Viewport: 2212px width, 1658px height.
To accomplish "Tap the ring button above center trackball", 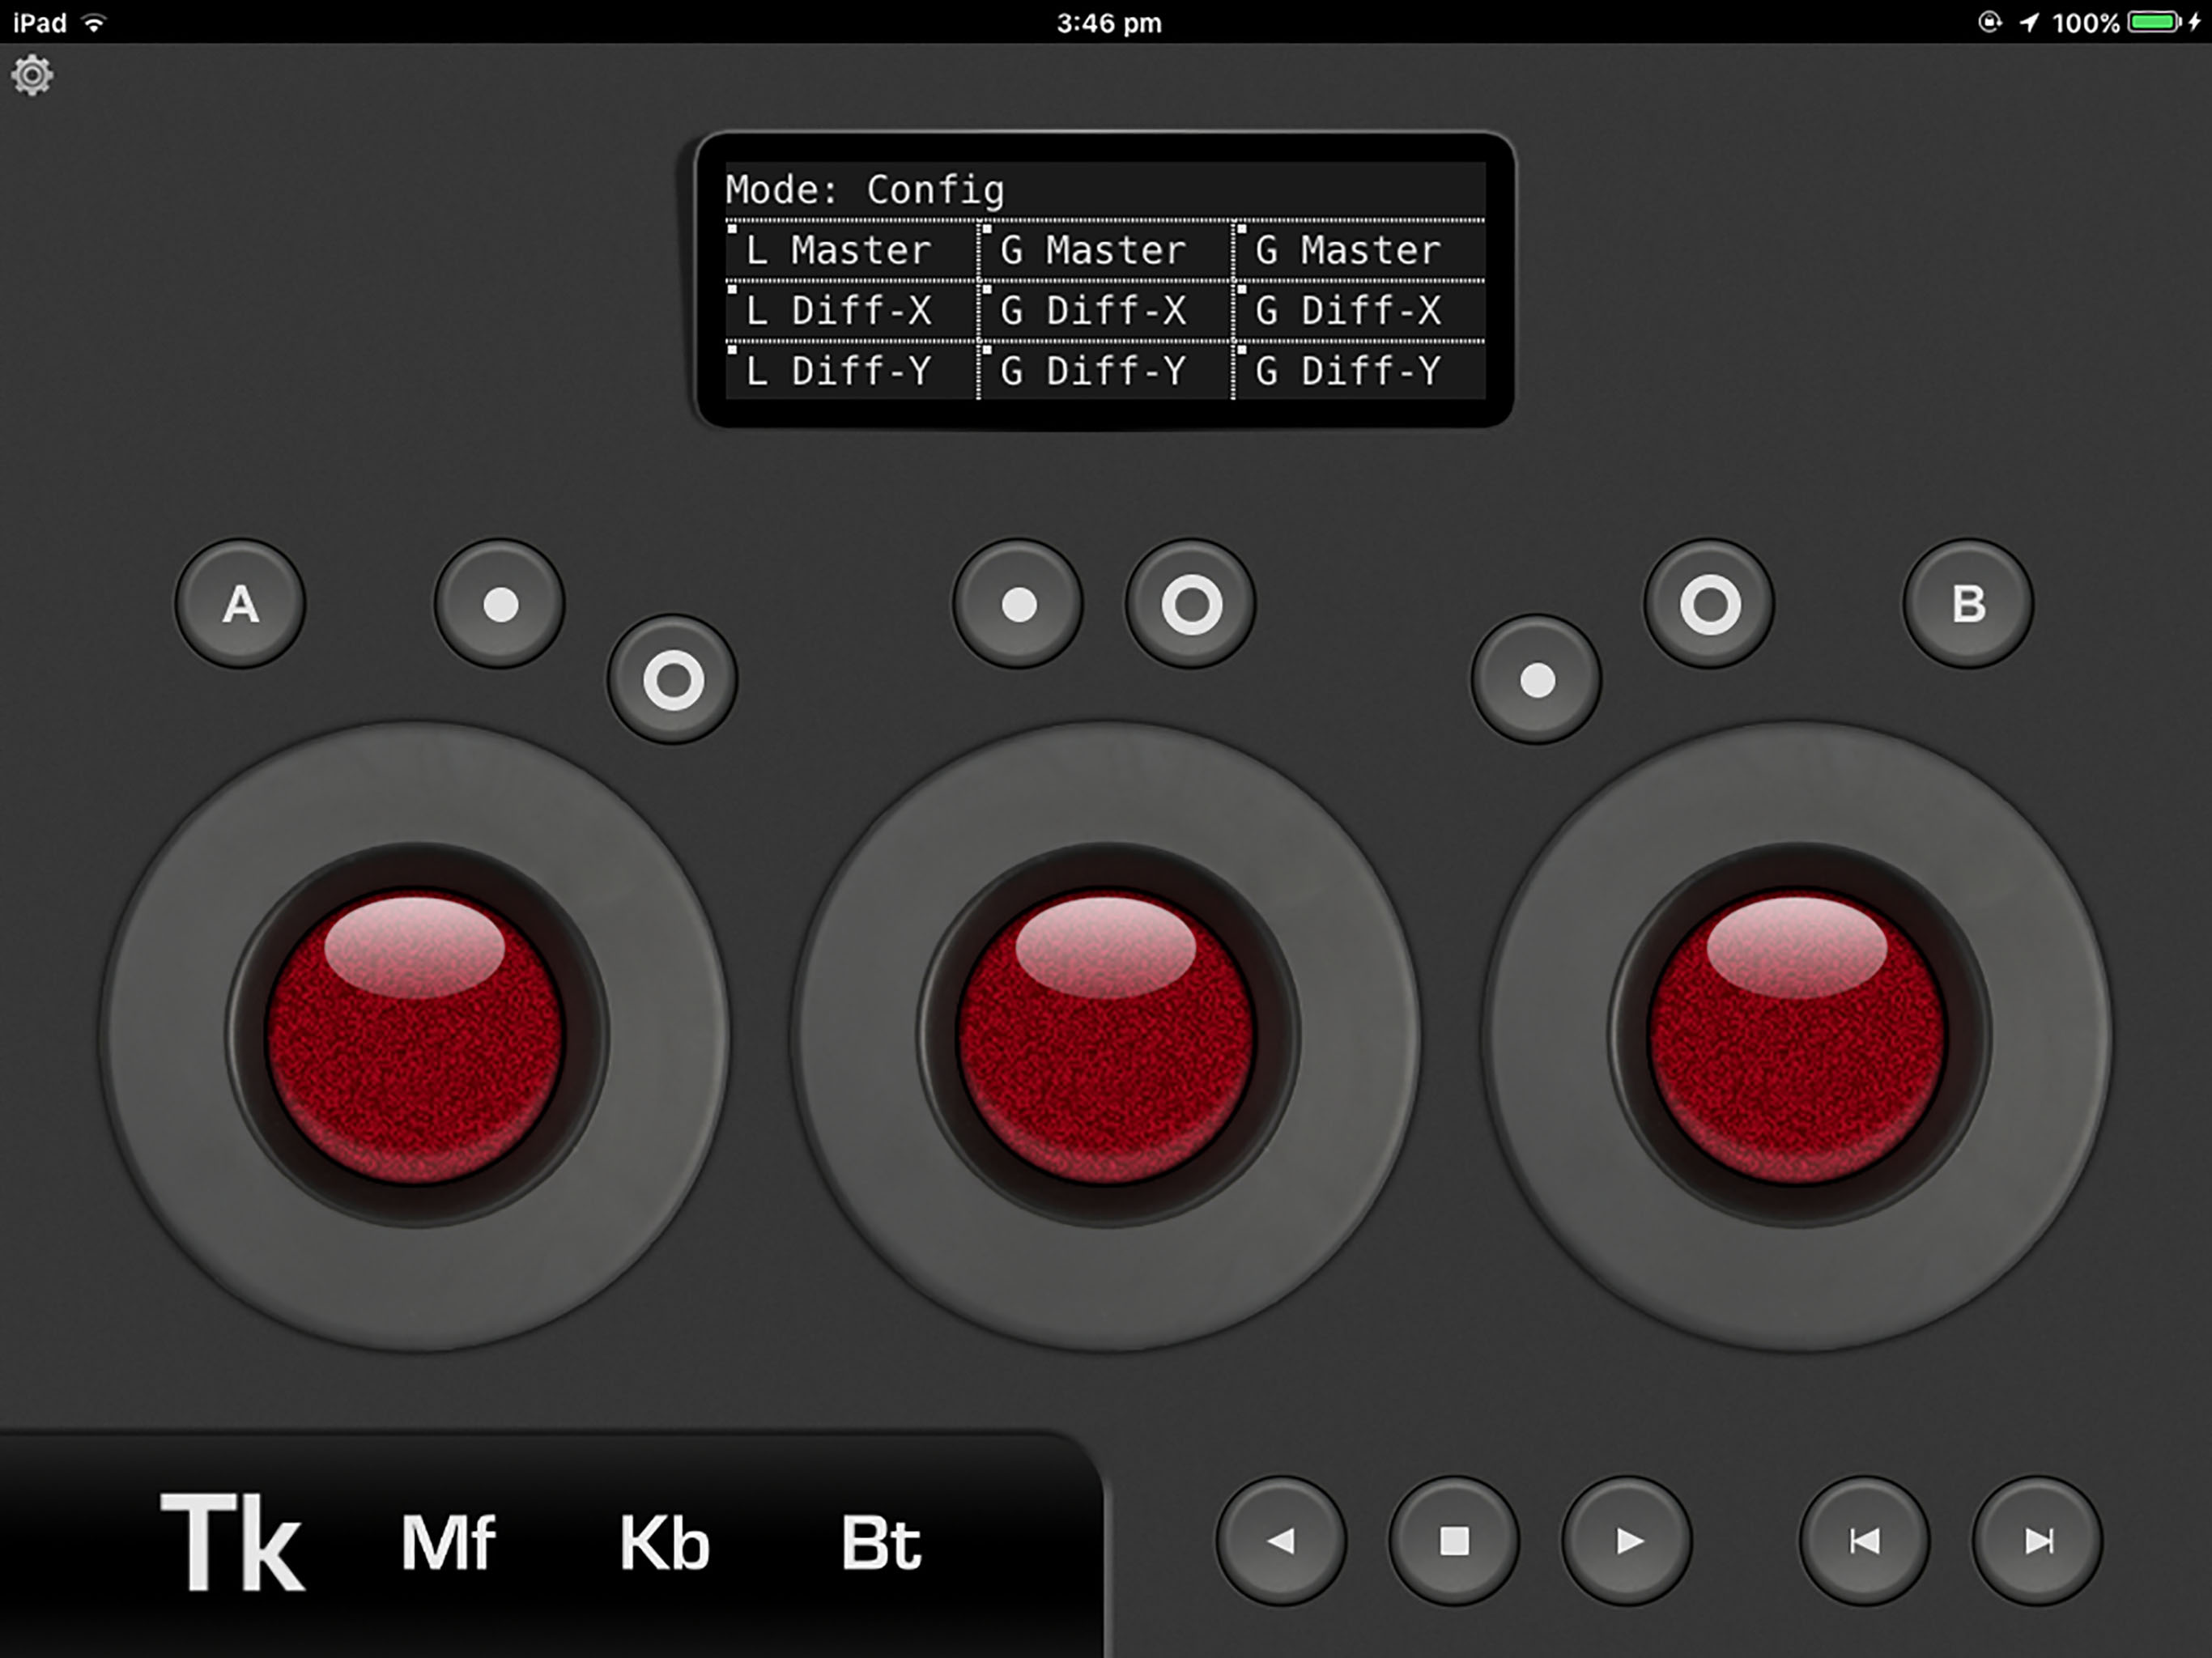I will click(1191, 604).
